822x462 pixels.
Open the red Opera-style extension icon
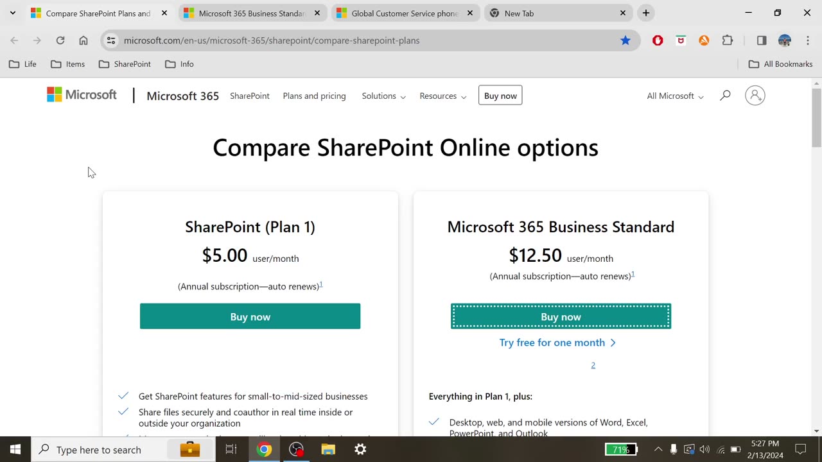tap(658, 40)
